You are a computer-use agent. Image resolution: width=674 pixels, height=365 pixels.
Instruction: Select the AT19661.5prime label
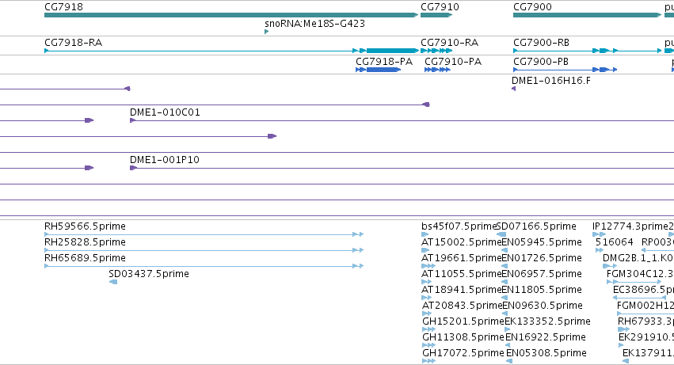462,258
